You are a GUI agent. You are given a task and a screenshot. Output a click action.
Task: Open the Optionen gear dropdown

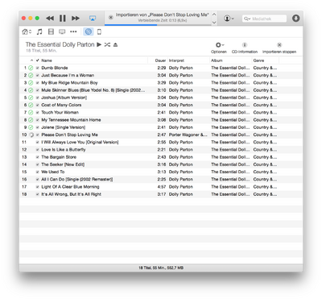219,48
